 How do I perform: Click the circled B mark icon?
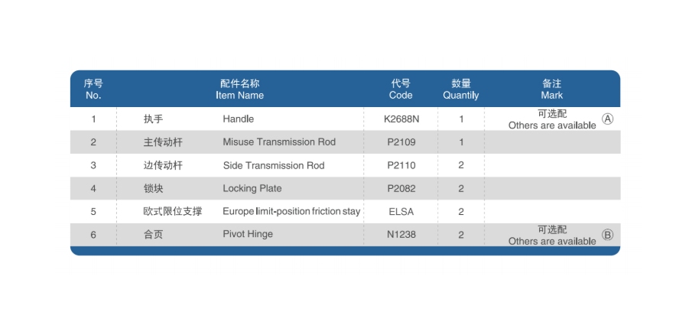coord(608,235)
